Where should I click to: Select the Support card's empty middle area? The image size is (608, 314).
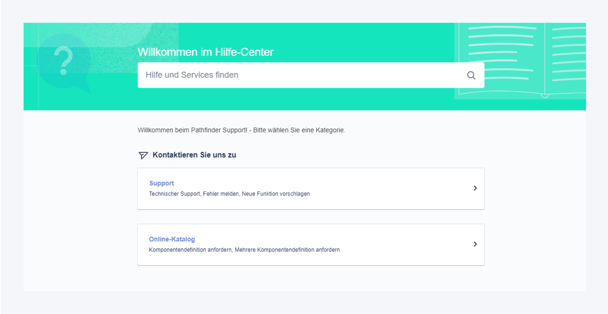coord(386,189)
